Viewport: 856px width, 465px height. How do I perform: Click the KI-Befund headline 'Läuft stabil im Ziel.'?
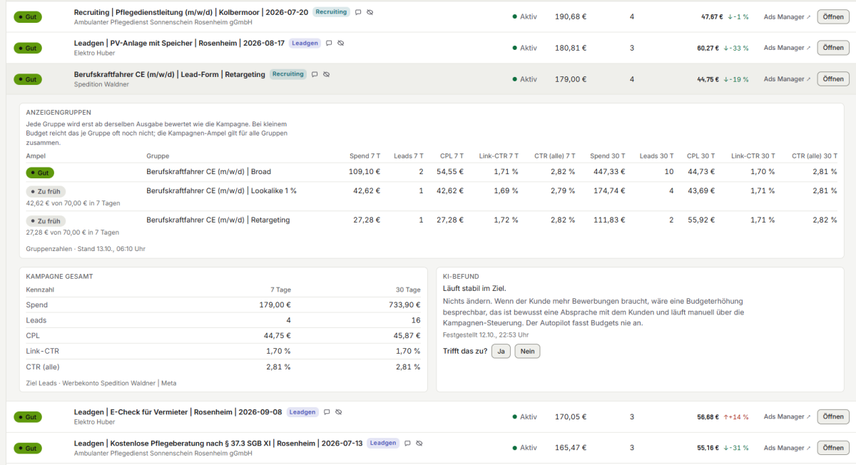474,288
